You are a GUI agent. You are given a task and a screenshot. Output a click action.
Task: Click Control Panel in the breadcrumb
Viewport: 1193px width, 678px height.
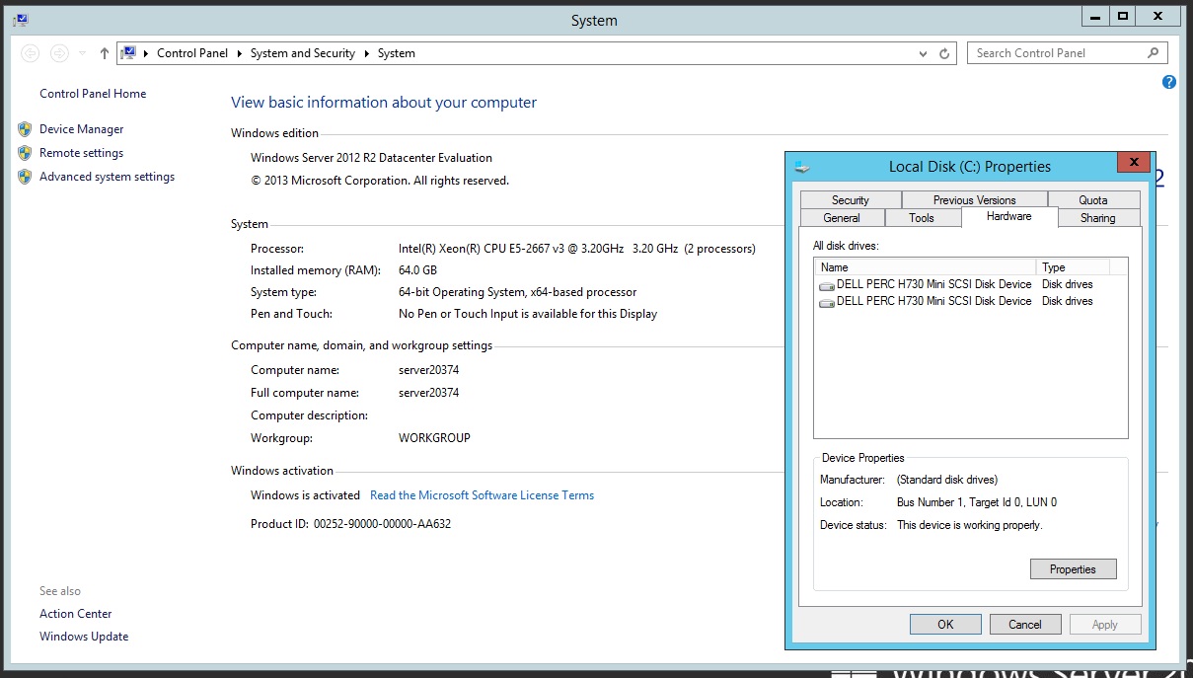coord(192,53)
